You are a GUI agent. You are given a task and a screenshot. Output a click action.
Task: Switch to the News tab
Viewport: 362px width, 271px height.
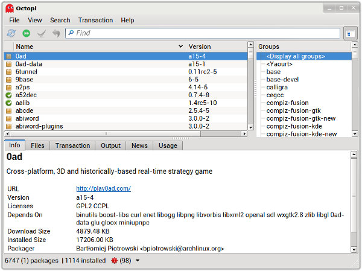139,145
